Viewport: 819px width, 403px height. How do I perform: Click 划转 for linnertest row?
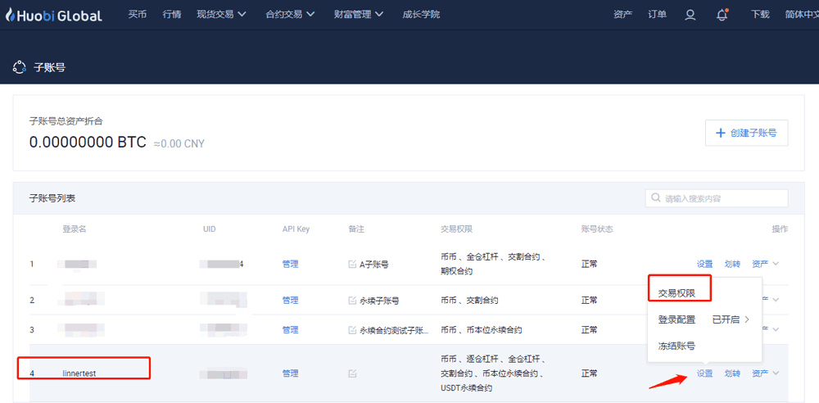(732, 374)
